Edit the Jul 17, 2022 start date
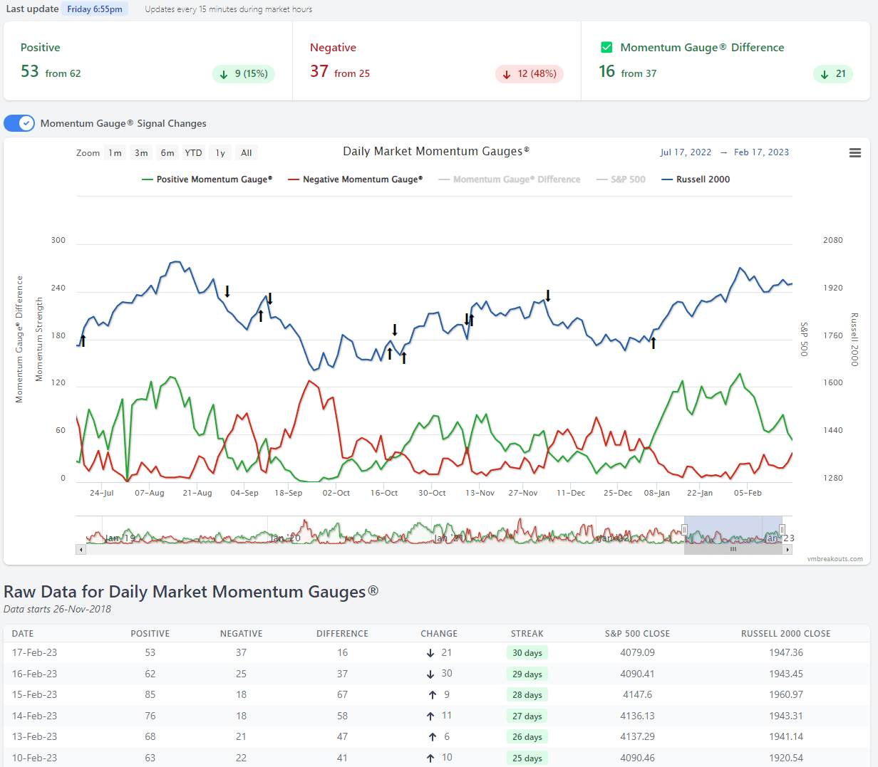Image resolution: width=878 pixels, height=767 pixels. pos(686,152)
